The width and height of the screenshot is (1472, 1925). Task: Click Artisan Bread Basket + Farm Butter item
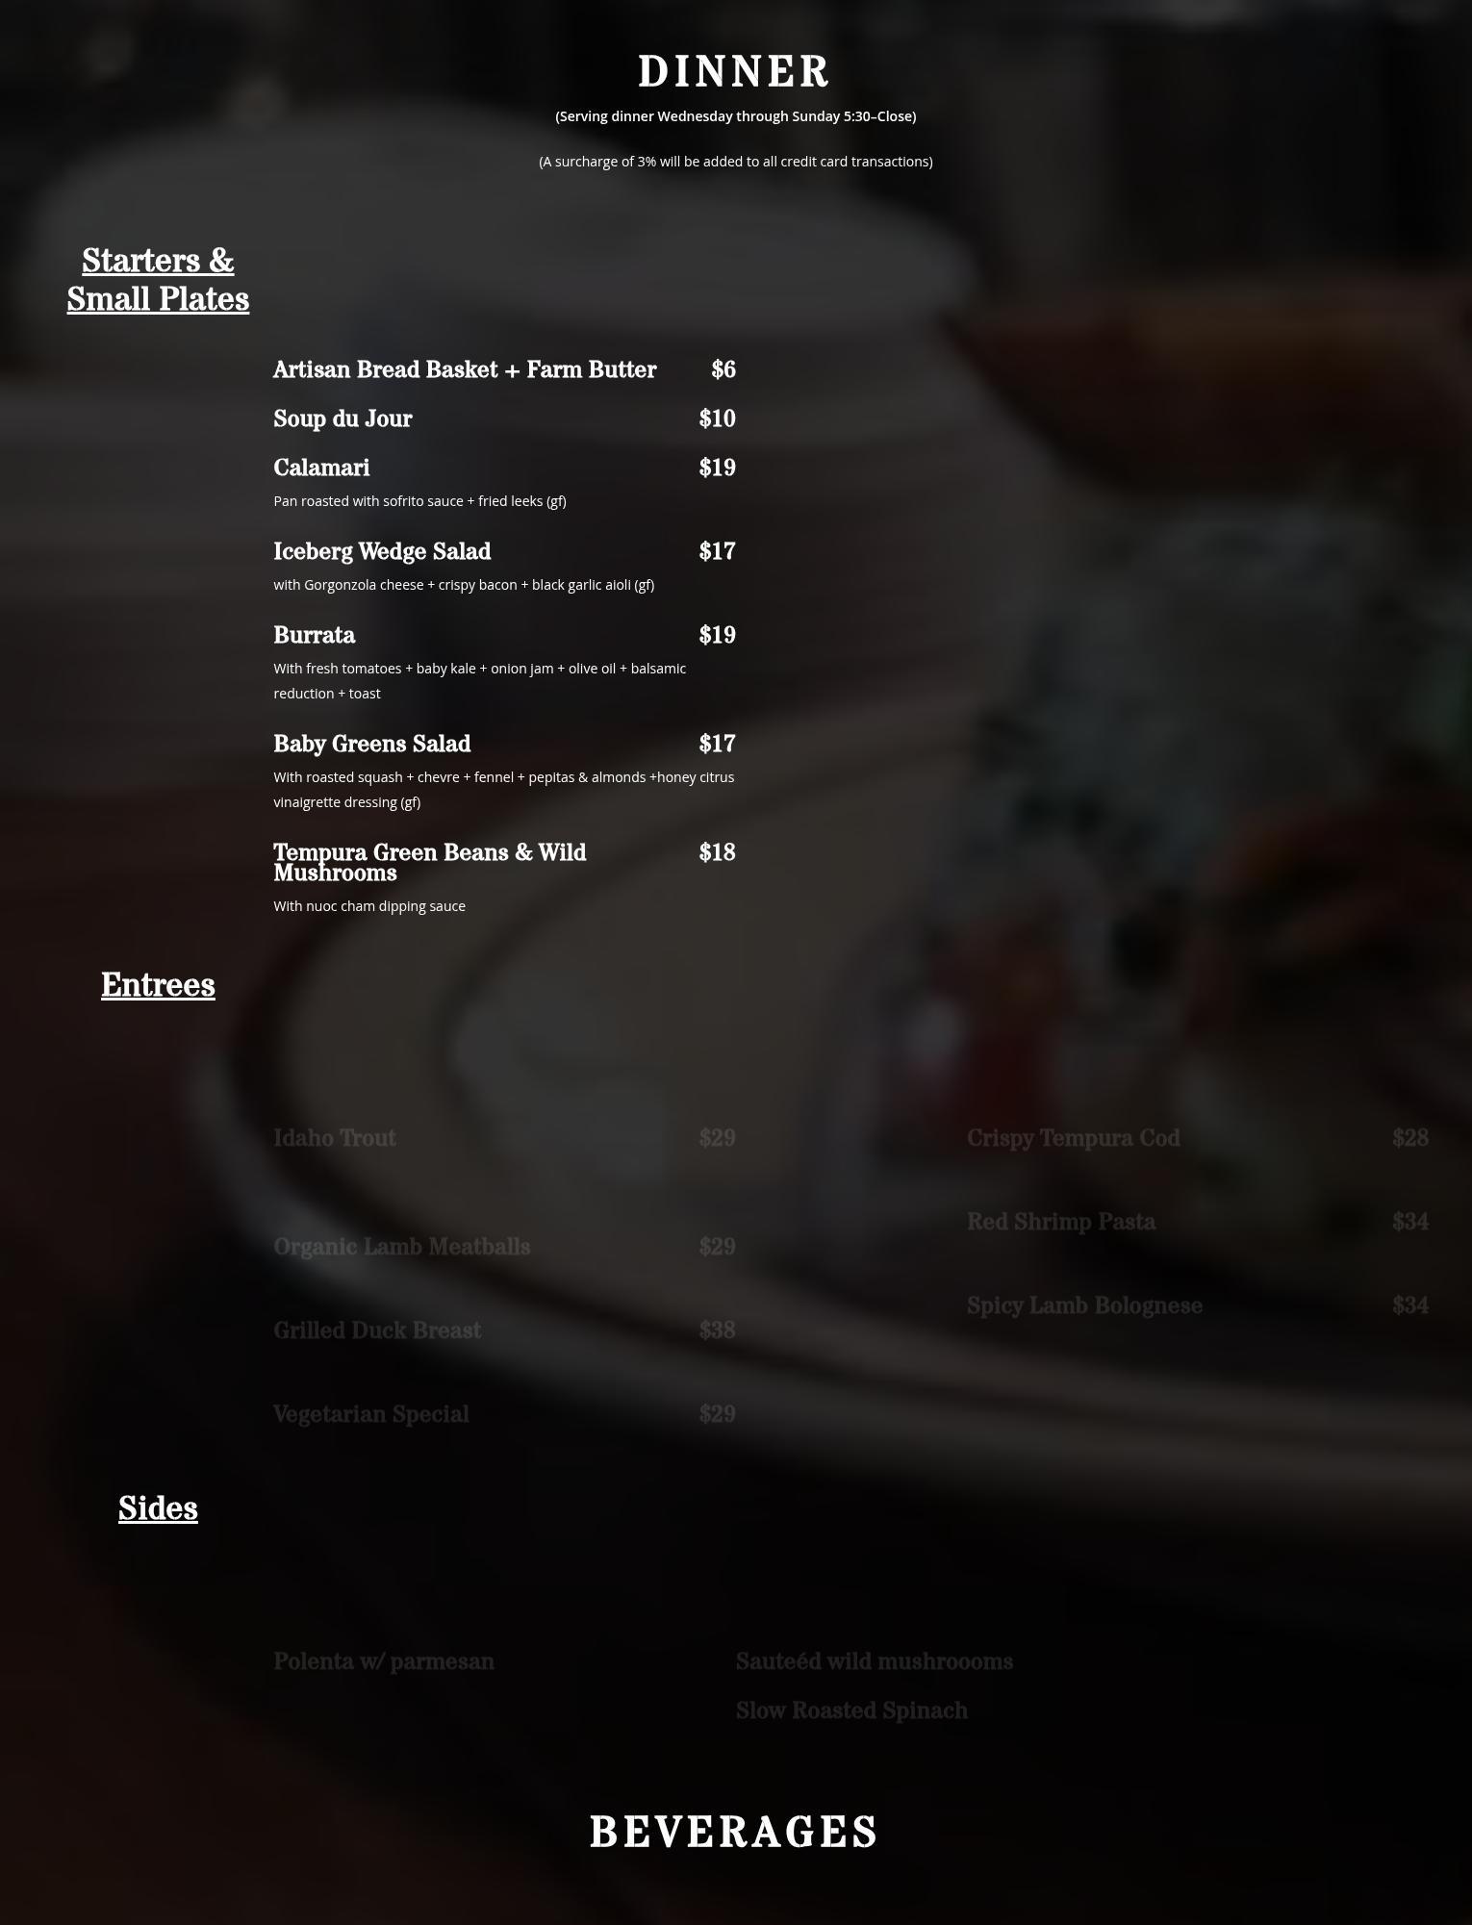465,369
